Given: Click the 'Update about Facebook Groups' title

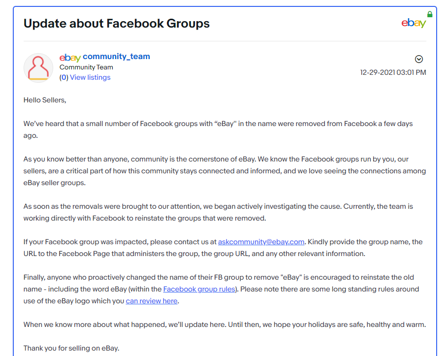Looking at the screenshot, I should pos(117,23).
